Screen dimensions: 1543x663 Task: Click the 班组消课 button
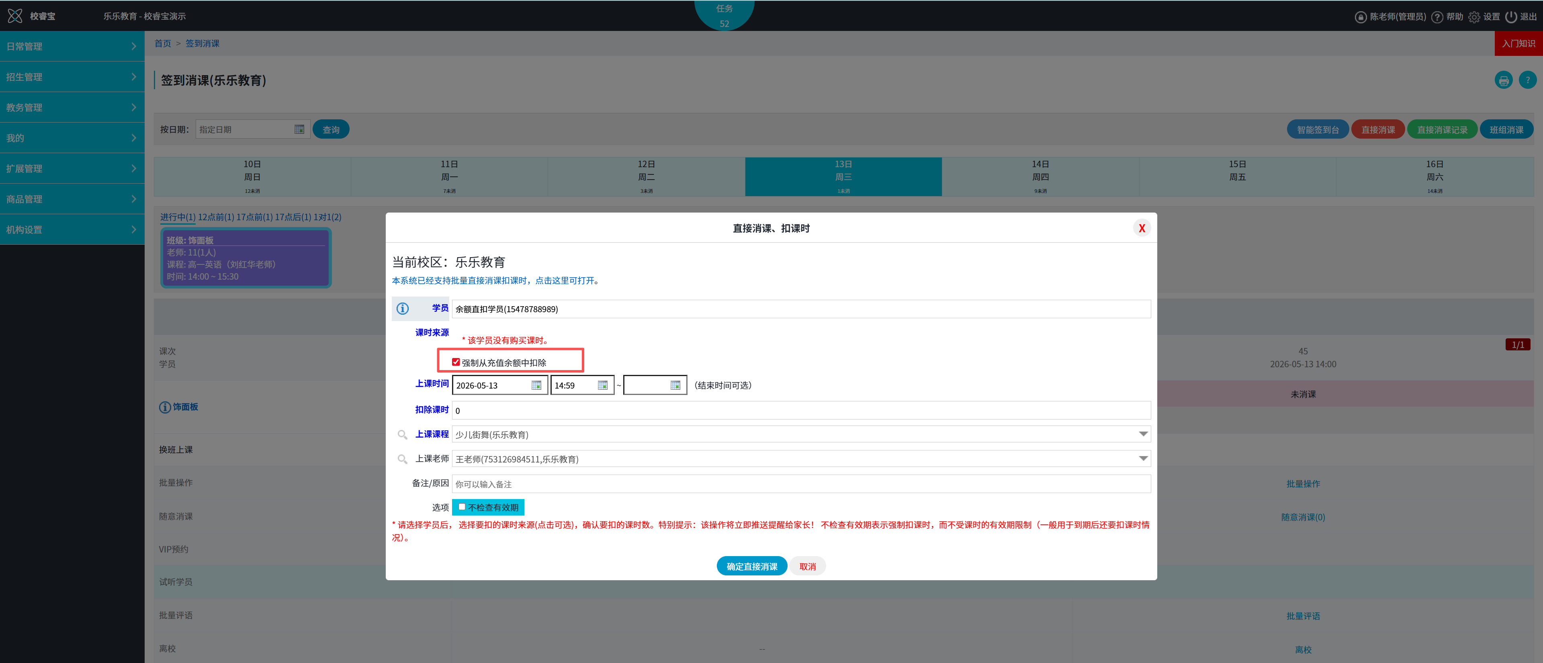point(1506,129)
